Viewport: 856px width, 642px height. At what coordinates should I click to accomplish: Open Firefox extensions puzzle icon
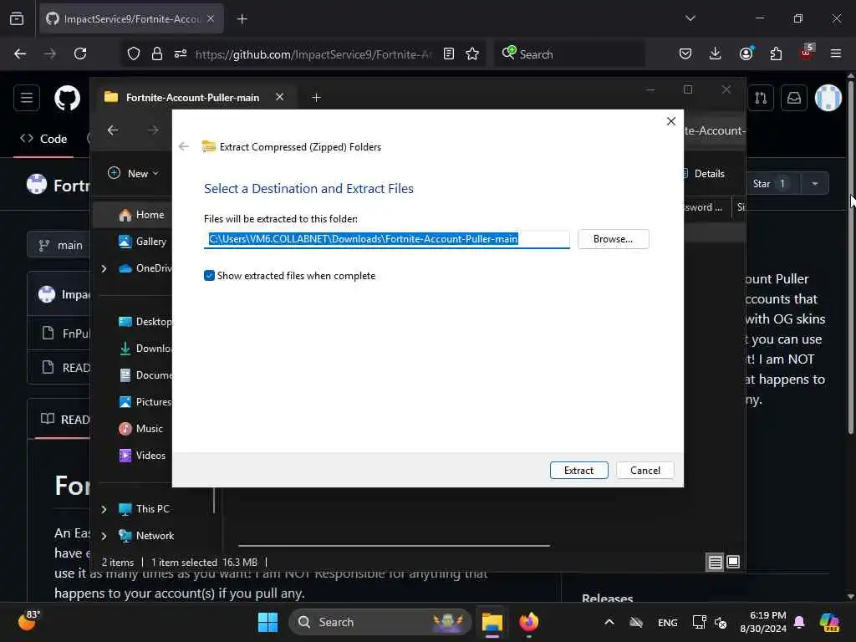[x=776, y=53]
